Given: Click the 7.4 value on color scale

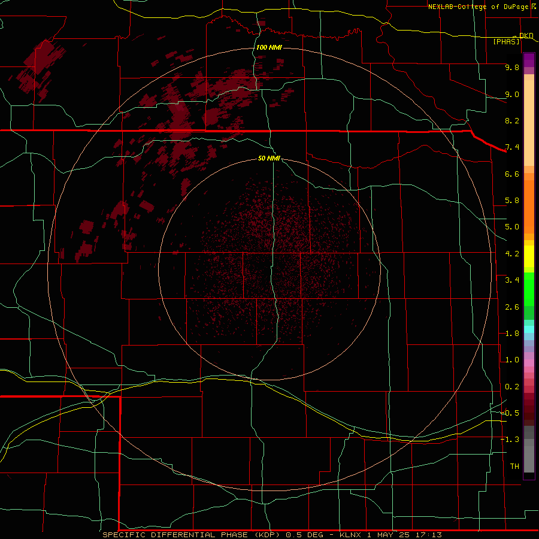Looking at the screenshot, I should (512, 147).
